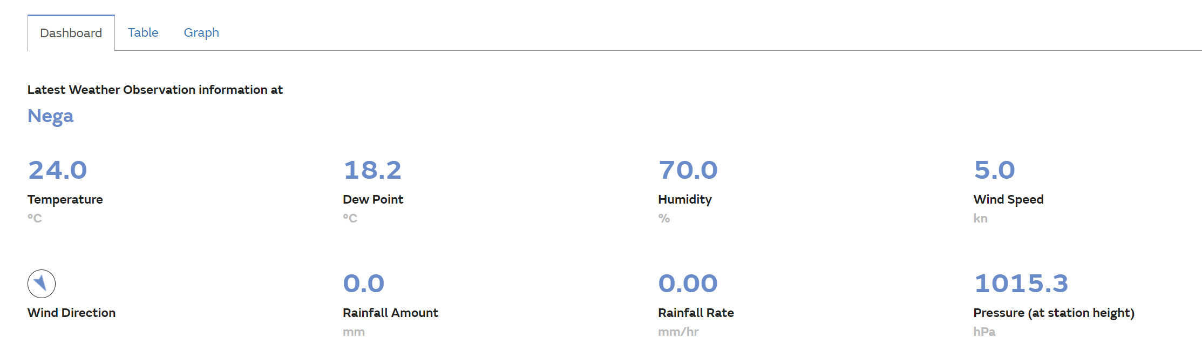This screenshot has height=344, width=1202.
Task: Click the Nega station name link
Action: point(51,116)
